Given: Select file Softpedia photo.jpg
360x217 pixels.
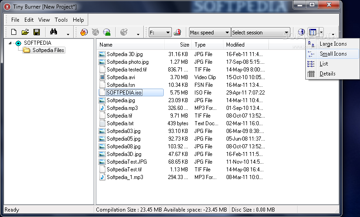Looking at the screenshot, I should 128,62.
